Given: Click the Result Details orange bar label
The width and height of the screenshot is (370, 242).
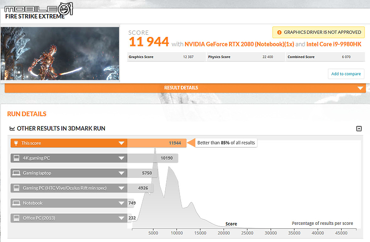Looking at the screenshot, I should pyautogui.click(x=181, y=88).
